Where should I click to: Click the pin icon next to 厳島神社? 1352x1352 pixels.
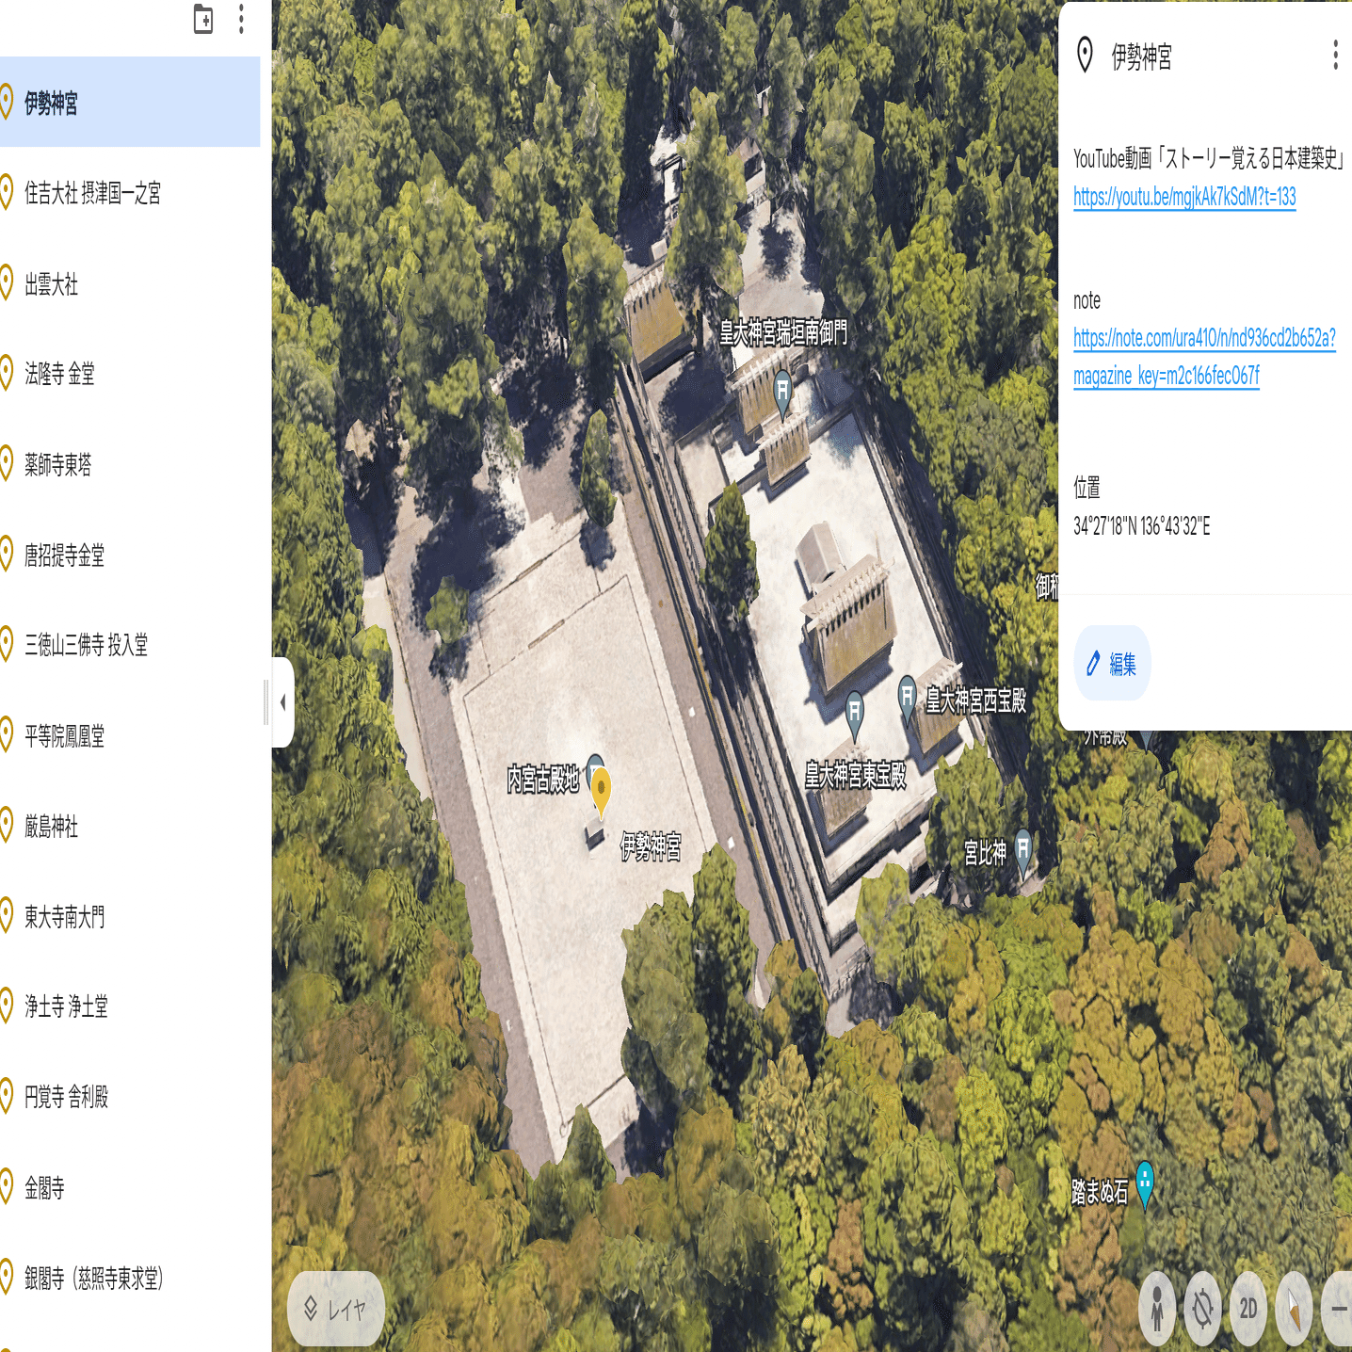coord(5,826)
